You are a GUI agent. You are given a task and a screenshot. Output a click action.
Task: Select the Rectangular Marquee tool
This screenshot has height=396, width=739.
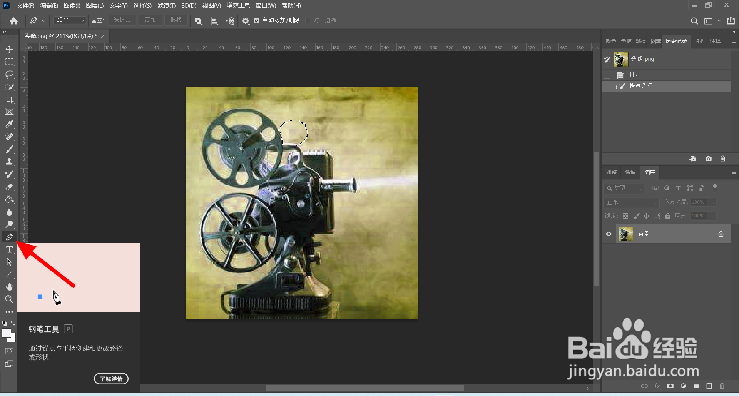[x=9, y=62]
